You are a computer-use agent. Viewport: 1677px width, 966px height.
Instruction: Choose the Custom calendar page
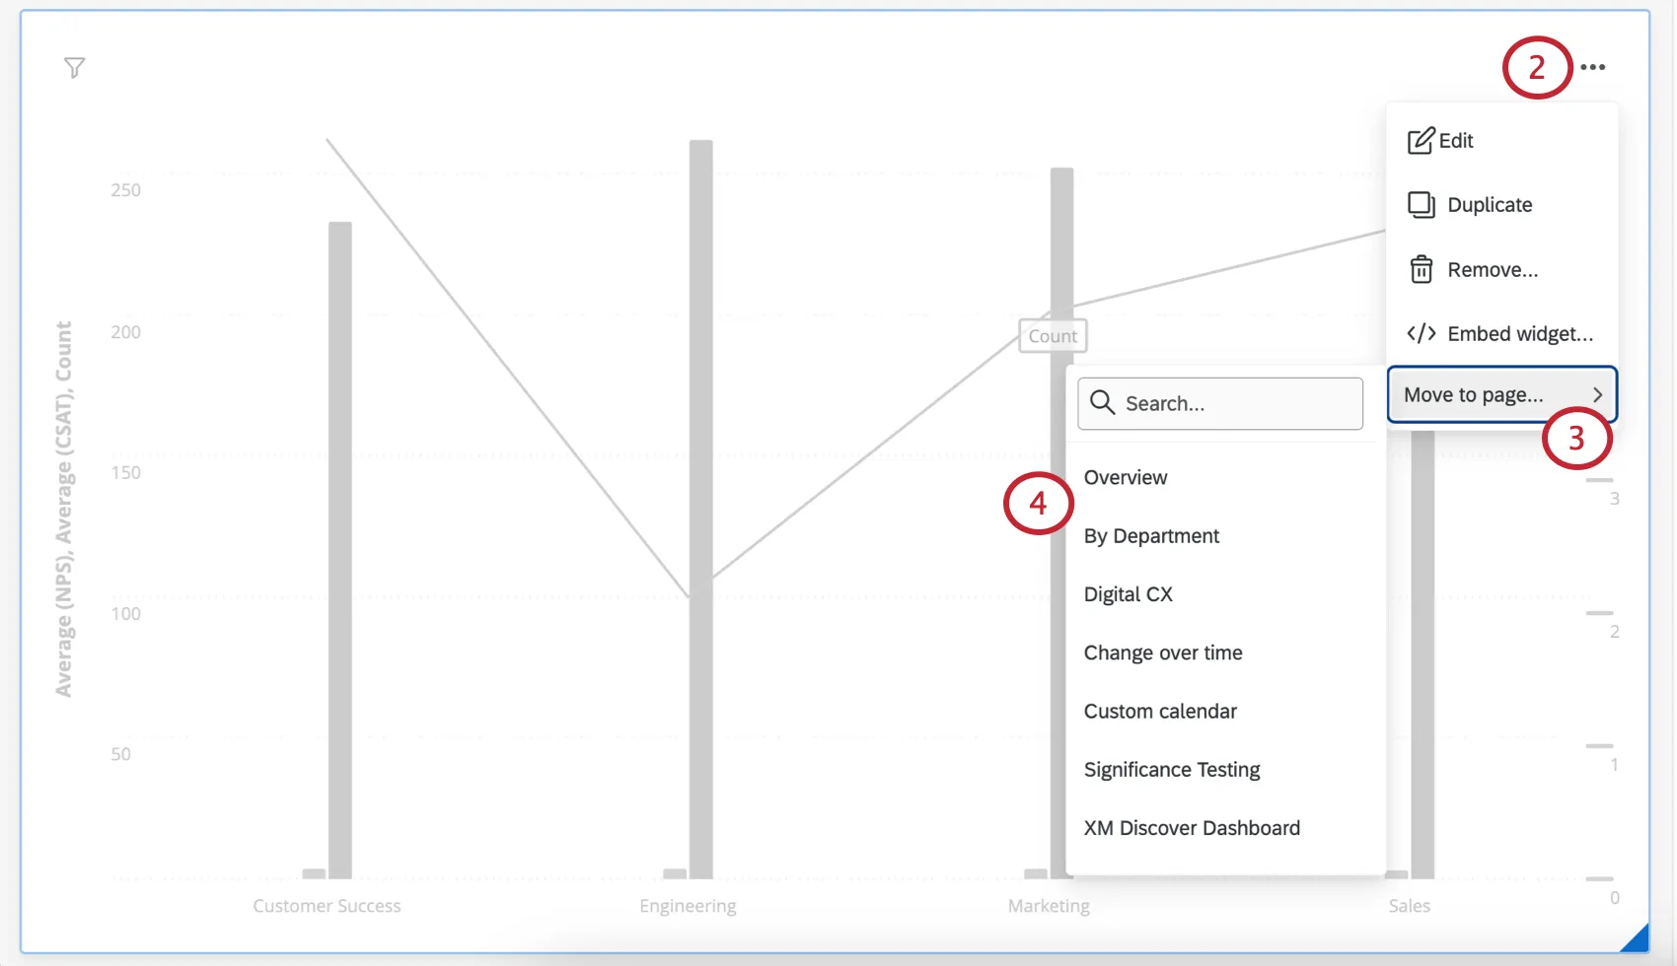1160,710
